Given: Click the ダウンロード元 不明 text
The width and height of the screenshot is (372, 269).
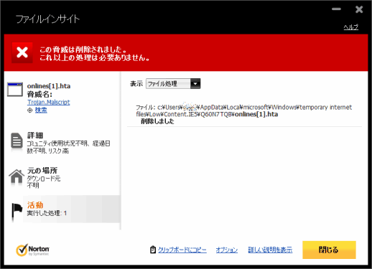Looking at the screenshot, I should [43, 182].
